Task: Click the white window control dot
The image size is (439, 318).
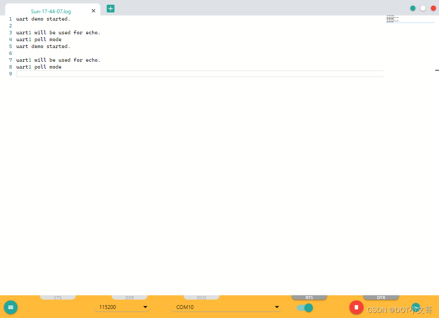Action: tap(423, 8)
